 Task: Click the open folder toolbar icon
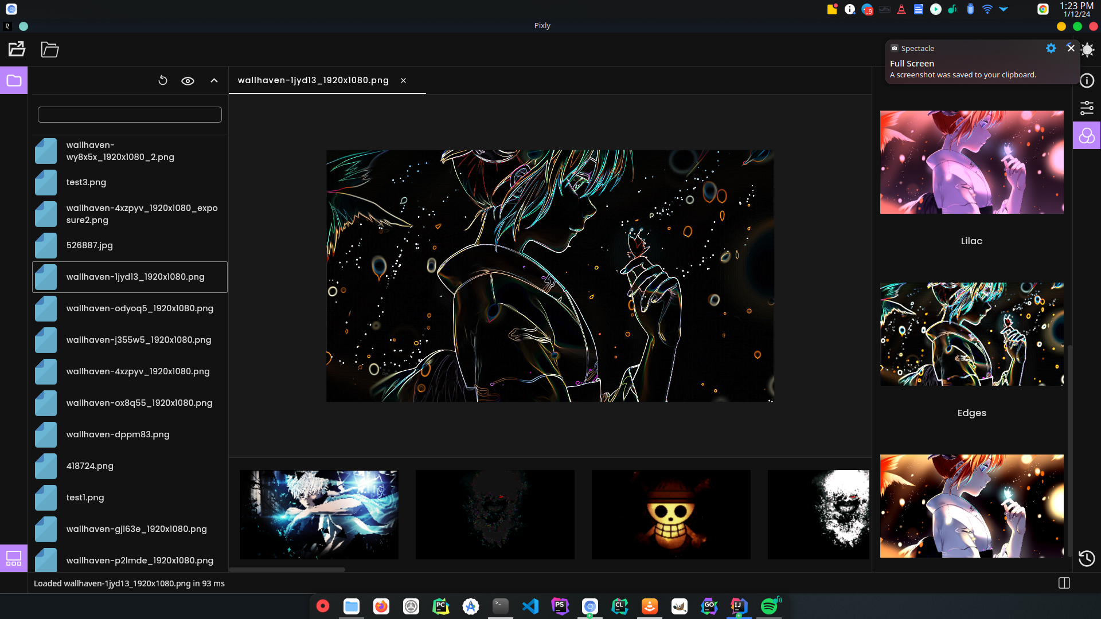[x=50, y=49]
